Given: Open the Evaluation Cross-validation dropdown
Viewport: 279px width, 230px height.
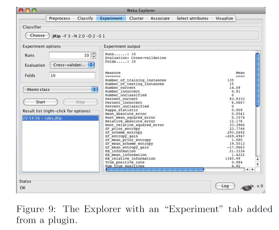Looking at the screenshot, I should (72, 65).
